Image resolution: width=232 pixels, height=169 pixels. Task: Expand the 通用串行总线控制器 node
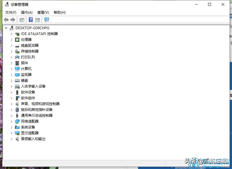pyautogui.click(x=12, y=116)
